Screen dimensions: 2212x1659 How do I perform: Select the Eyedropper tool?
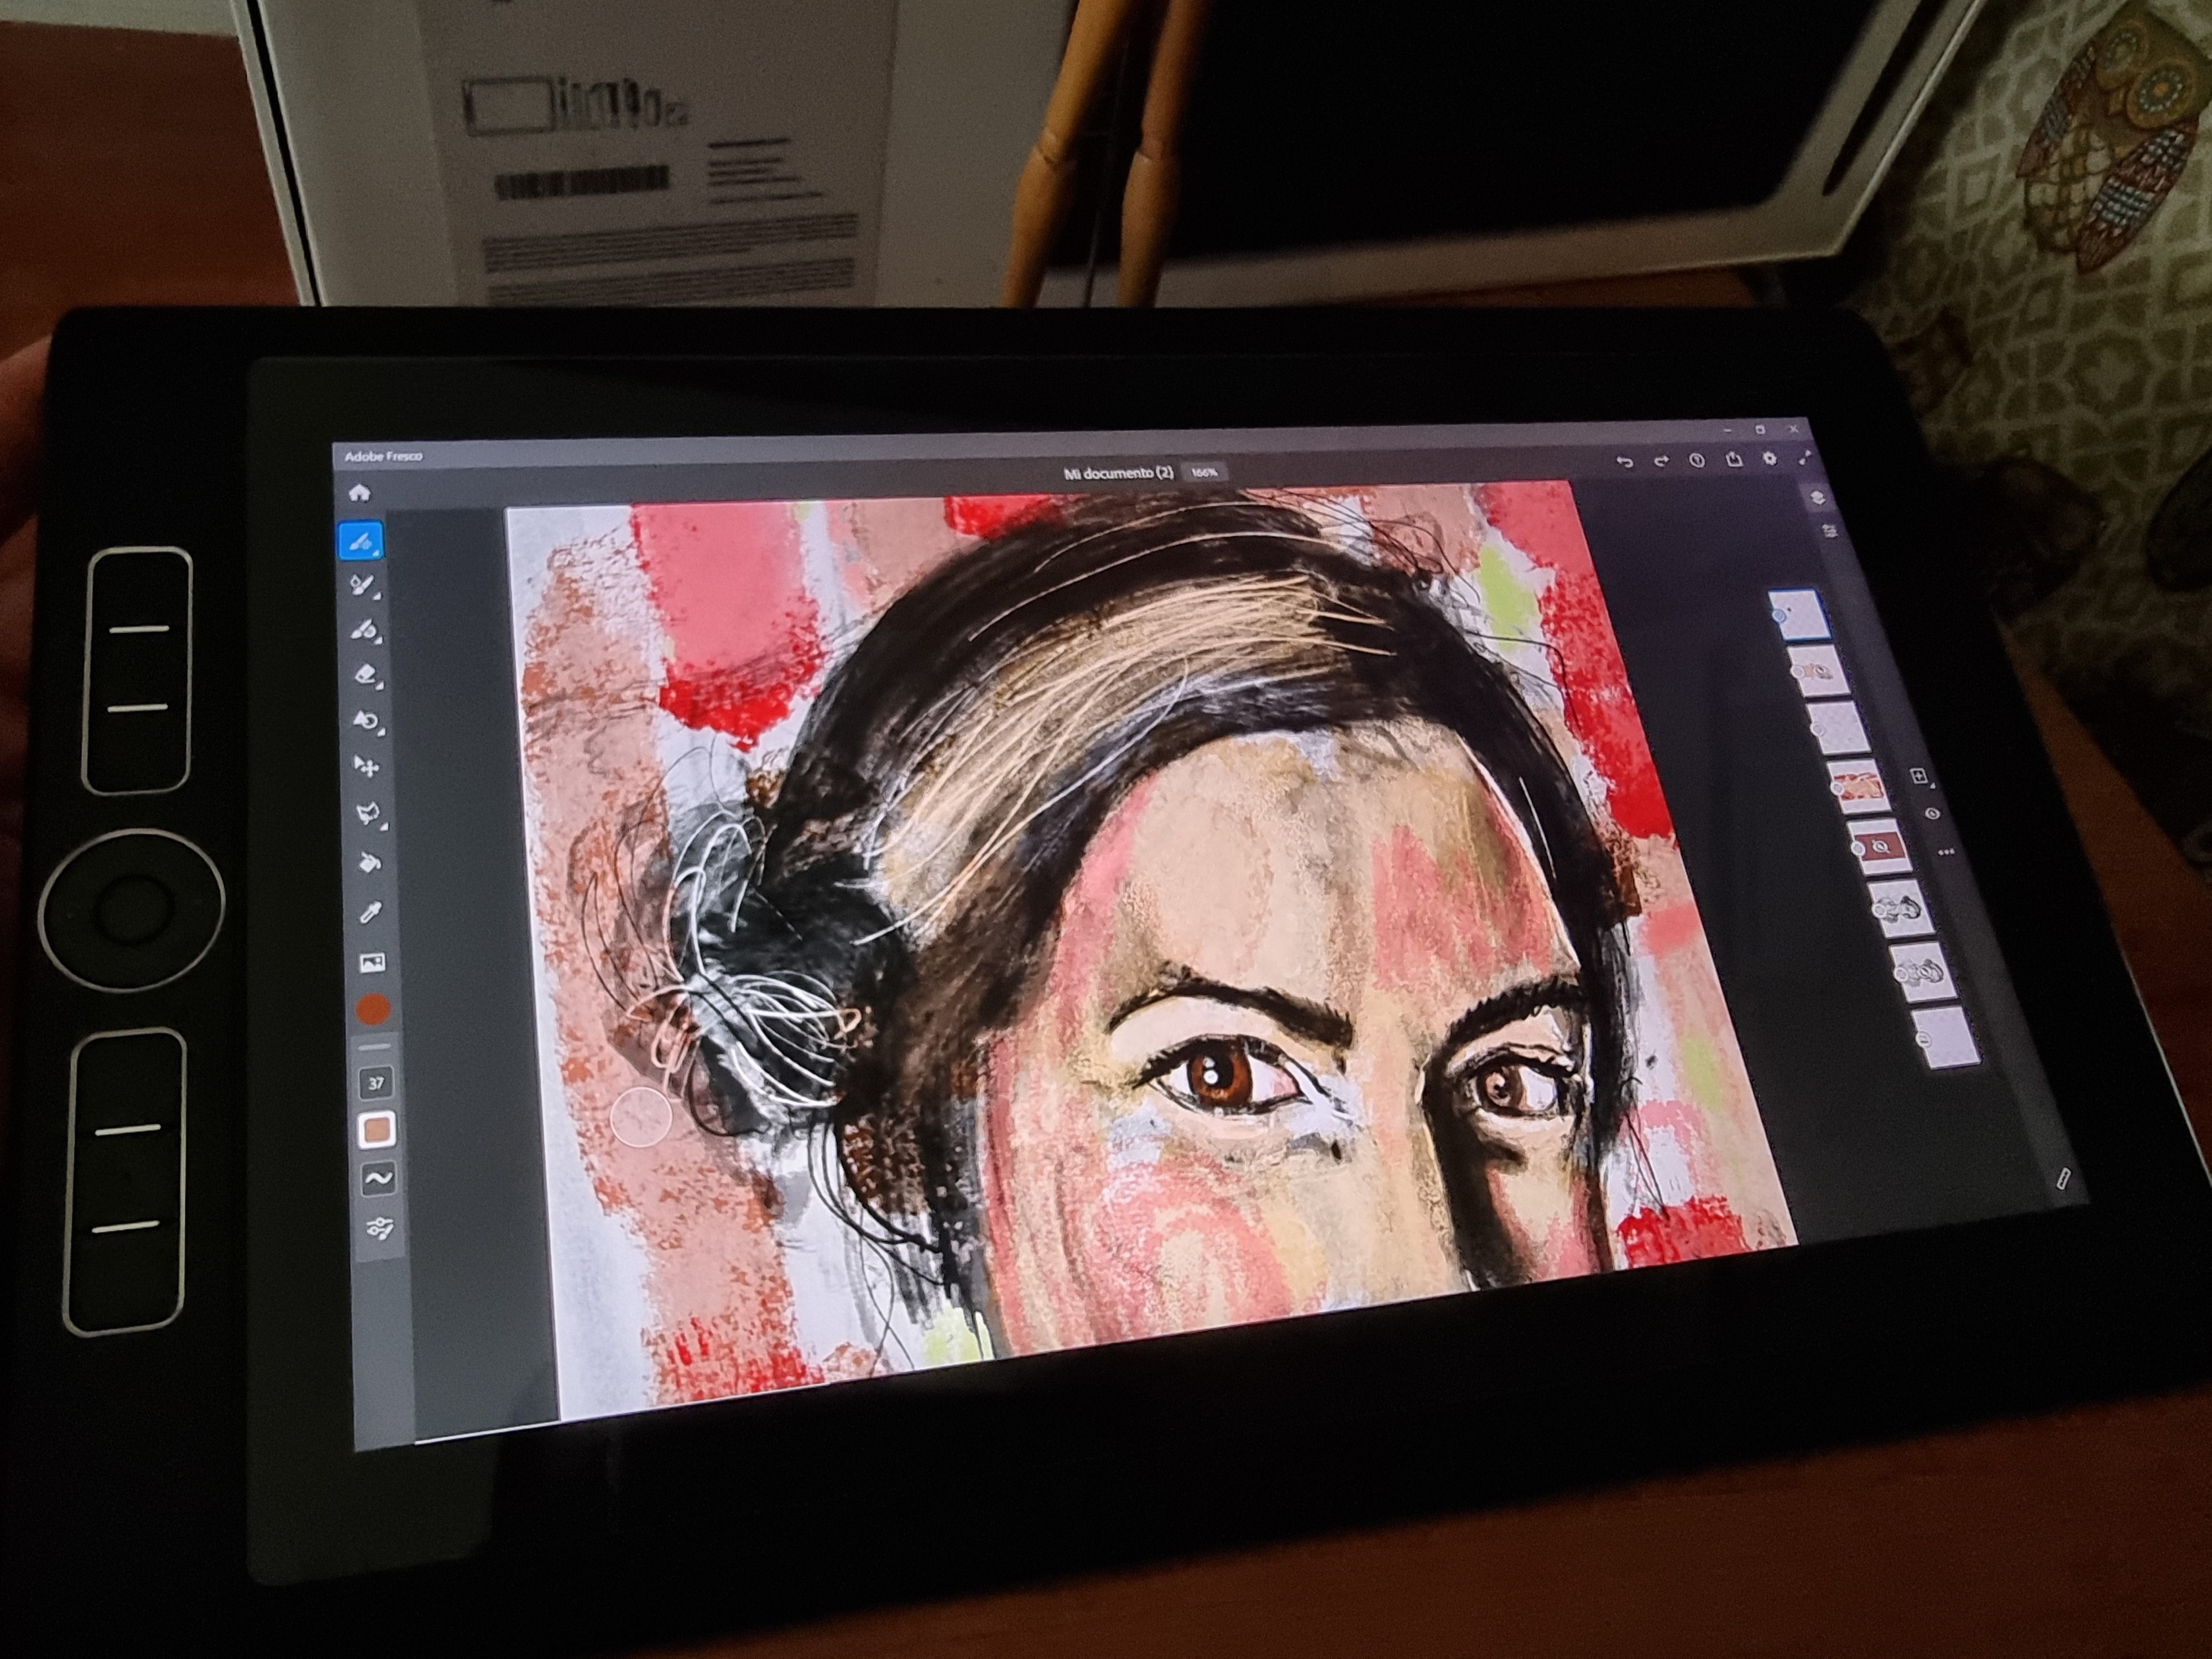pyautogui.click(x=371, y=911)
